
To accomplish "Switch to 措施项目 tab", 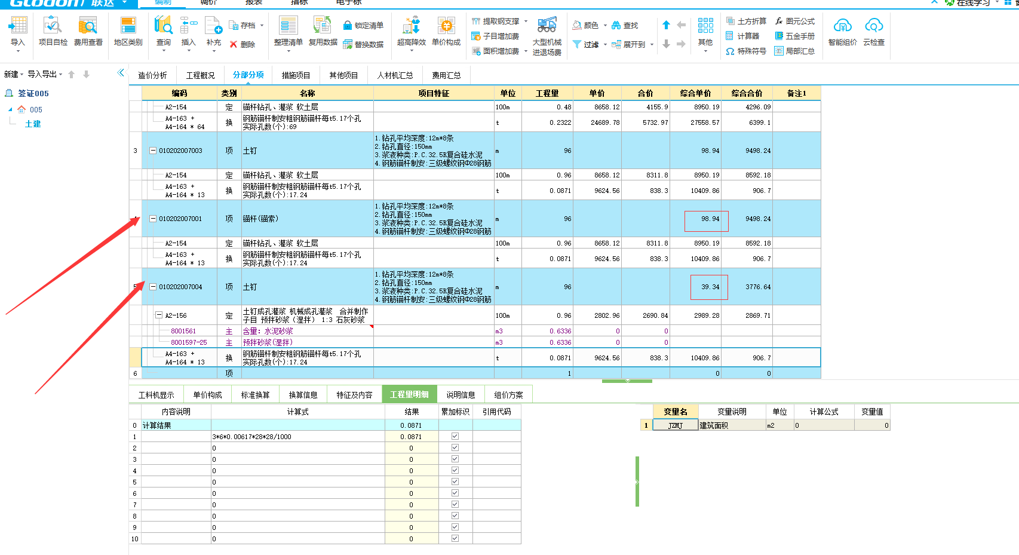I will tap(296, 75).
